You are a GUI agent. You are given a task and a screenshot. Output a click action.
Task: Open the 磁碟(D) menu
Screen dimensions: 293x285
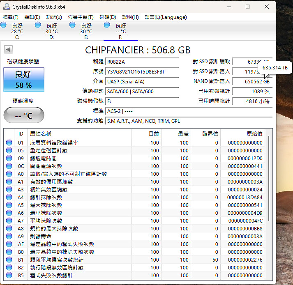click(108, 17)
